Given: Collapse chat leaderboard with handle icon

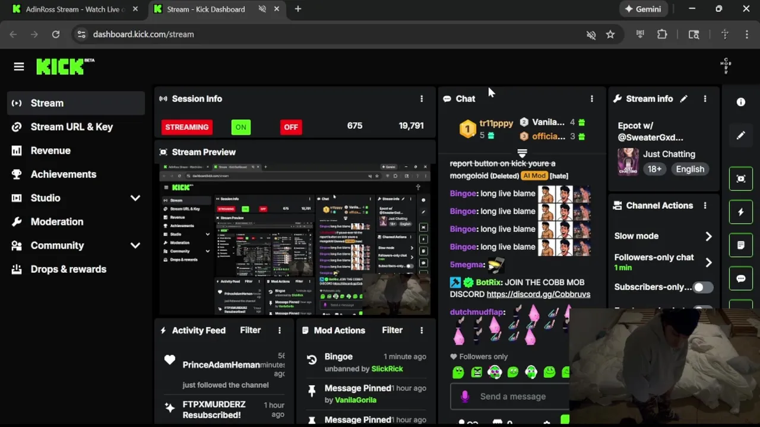Looking at the screenshot, I should point(522,154).
